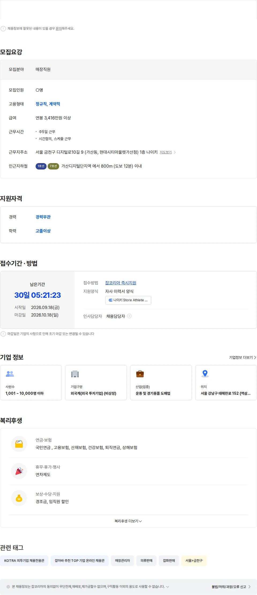
Task: Click the salary text 연봉 3,416만원 이상
Action: (53, 118)
